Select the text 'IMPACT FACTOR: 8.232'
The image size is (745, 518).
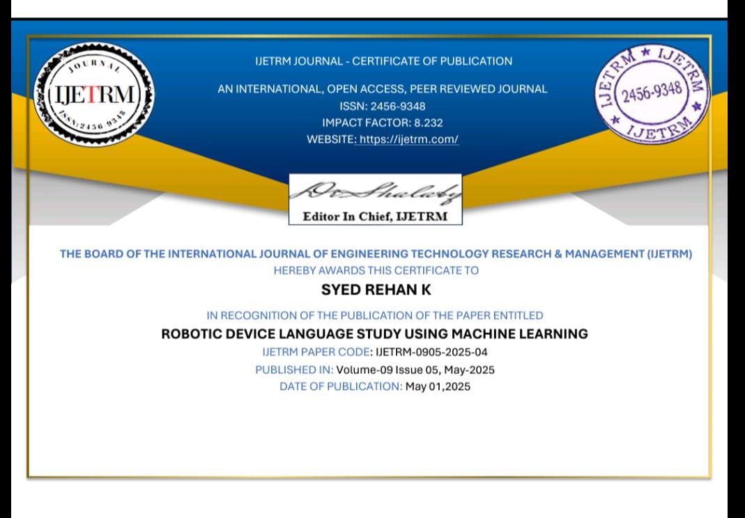coord(383,123)
